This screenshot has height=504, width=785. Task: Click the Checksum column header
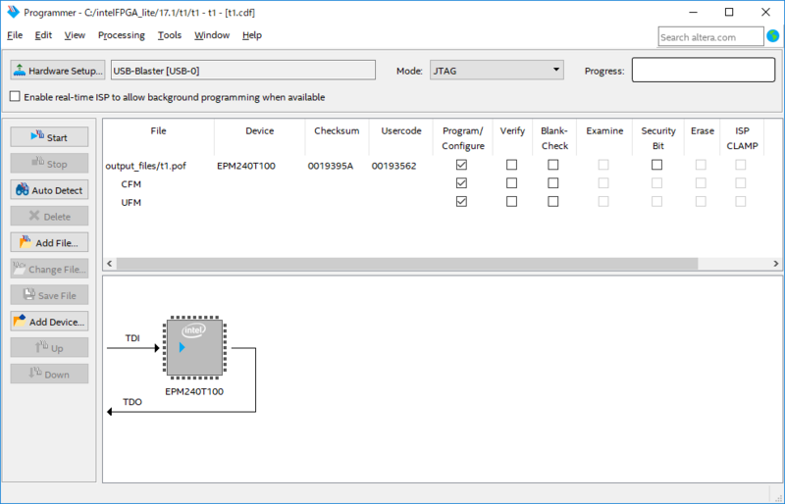click(x=337, y=131)
